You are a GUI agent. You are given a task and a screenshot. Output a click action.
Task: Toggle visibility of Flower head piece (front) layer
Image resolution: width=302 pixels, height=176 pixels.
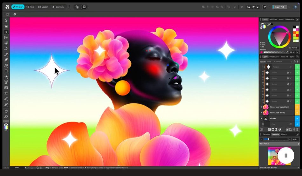pyautogui.click(x=297, y=107)
